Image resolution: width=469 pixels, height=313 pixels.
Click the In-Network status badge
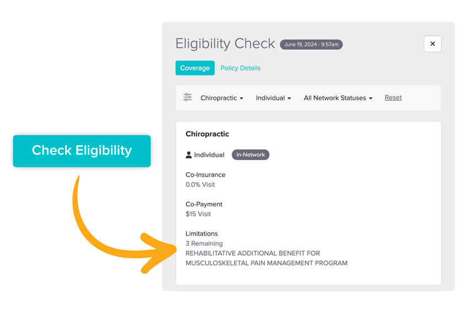(251, 155)
